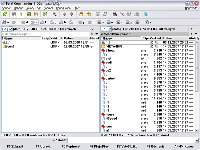Select the [com] folder in left panel
200x150 pixels.
coord(50,46)
